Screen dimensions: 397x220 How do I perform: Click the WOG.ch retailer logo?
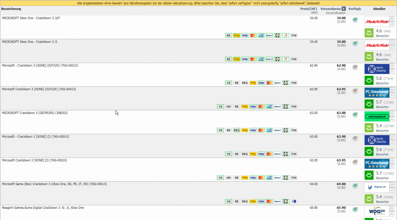point(377,211)
